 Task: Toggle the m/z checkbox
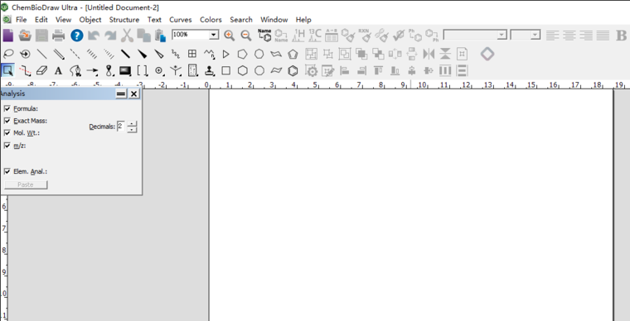point(7,146)
